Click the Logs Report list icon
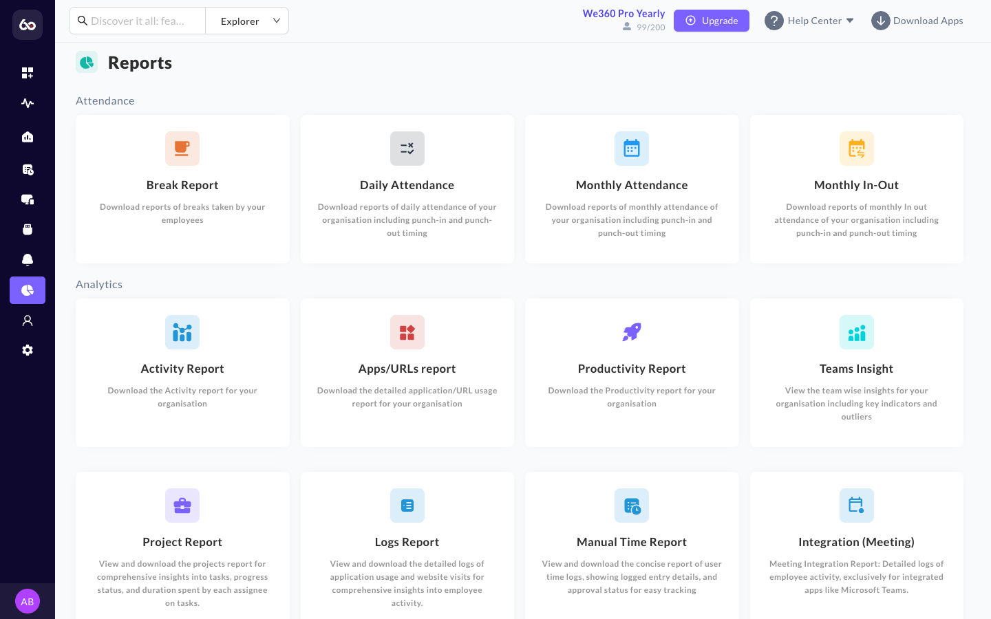 click(407, 506)
